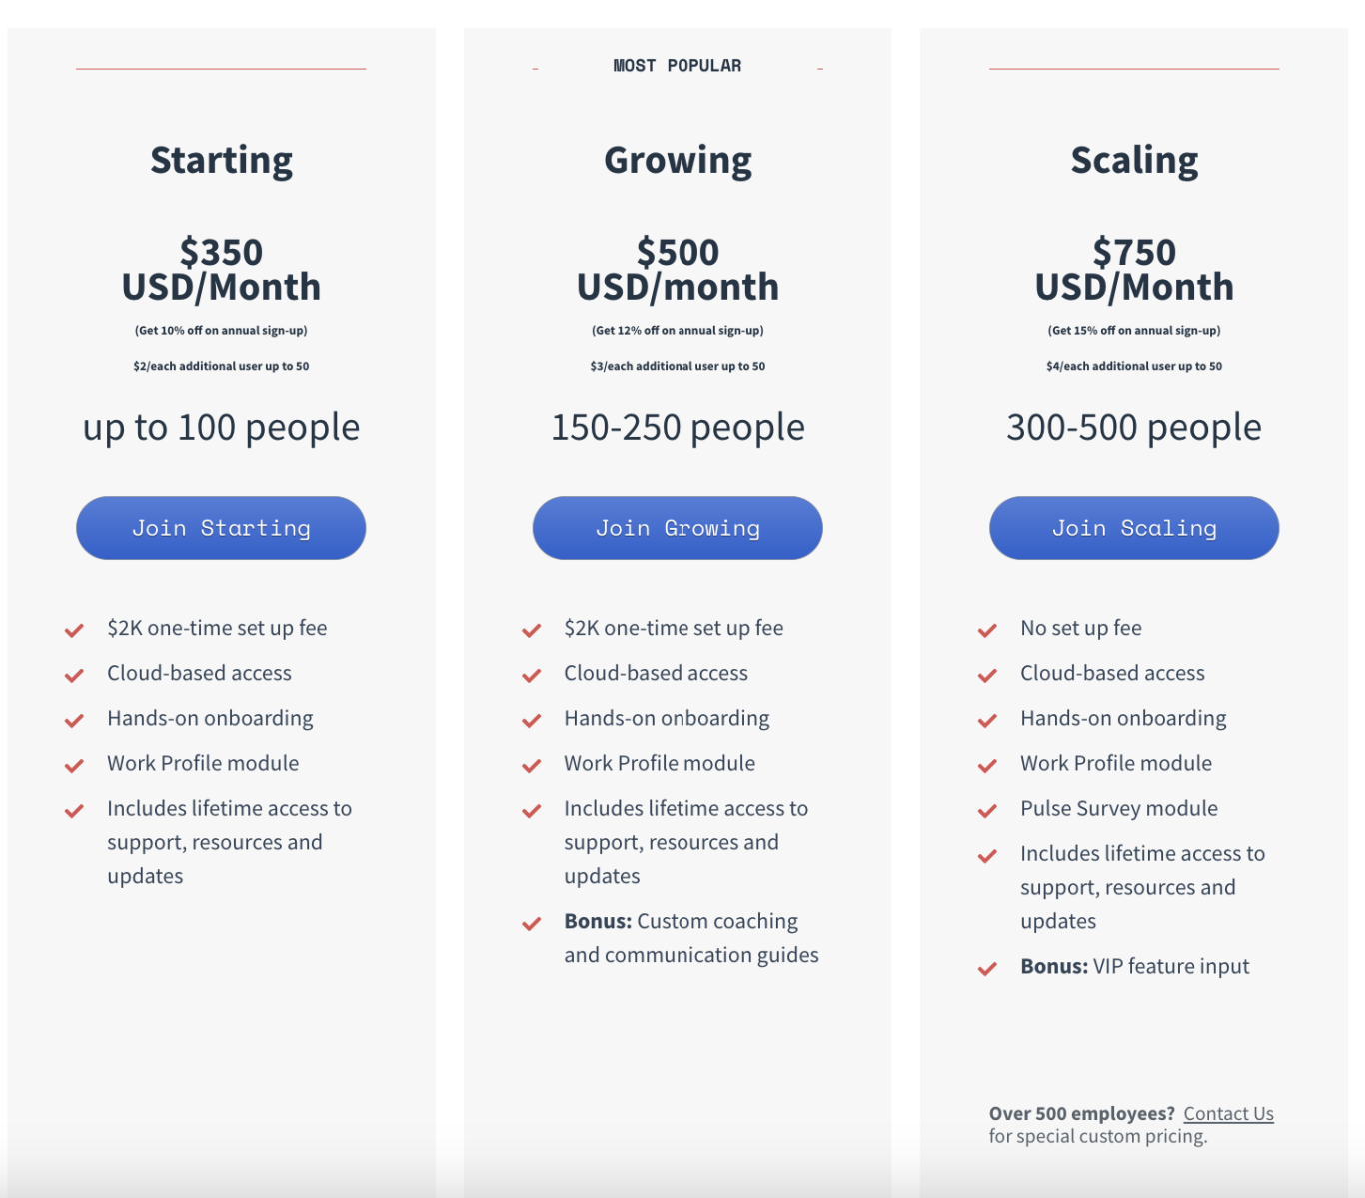The width and height of the screenshot is (1365, 1198).
Task: Click the Starting plan heading
Action: point(221,160)
